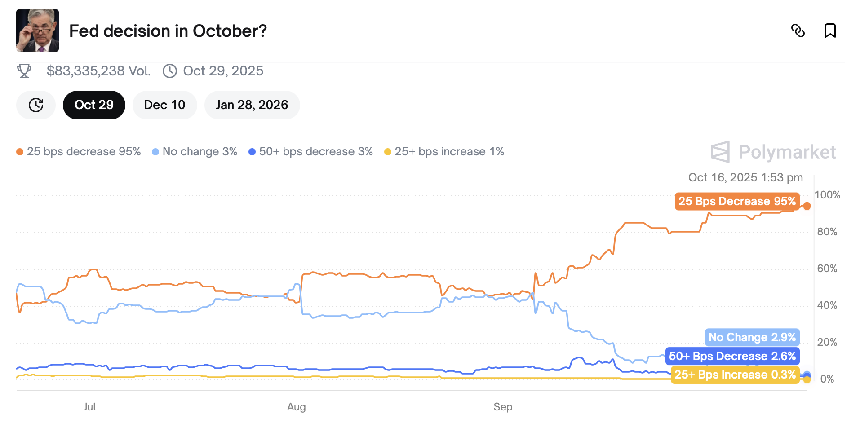Screen dimensions: 860x423
Task: Click the orange 25 bps decrease legend dot
Action: point(20,152)
